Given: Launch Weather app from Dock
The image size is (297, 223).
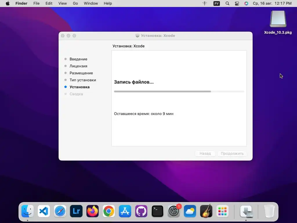Looking at the screenshot, I should (190, 211).
